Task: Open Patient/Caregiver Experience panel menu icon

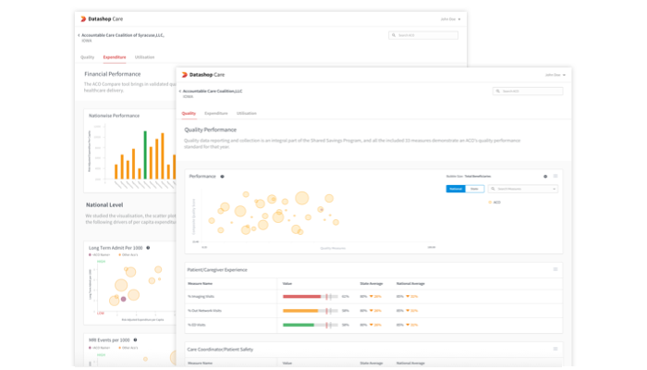Action: pyautogui.click(x=555, y=269)
